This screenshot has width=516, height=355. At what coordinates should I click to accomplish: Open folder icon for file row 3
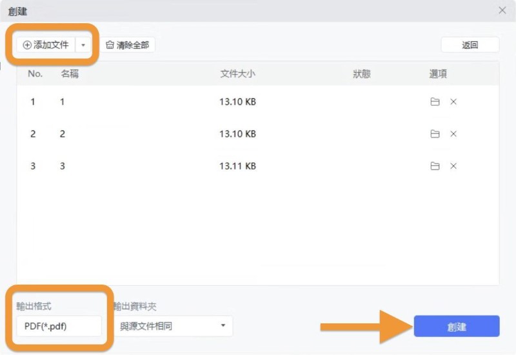click(x=435, y=166)
